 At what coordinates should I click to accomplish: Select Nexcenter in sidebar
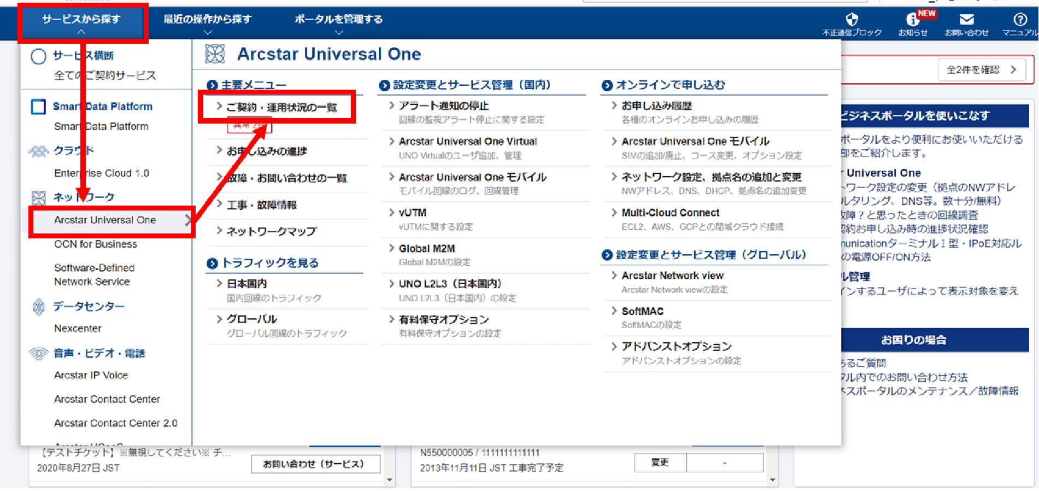pyautogui.click(x=78, y=329)
